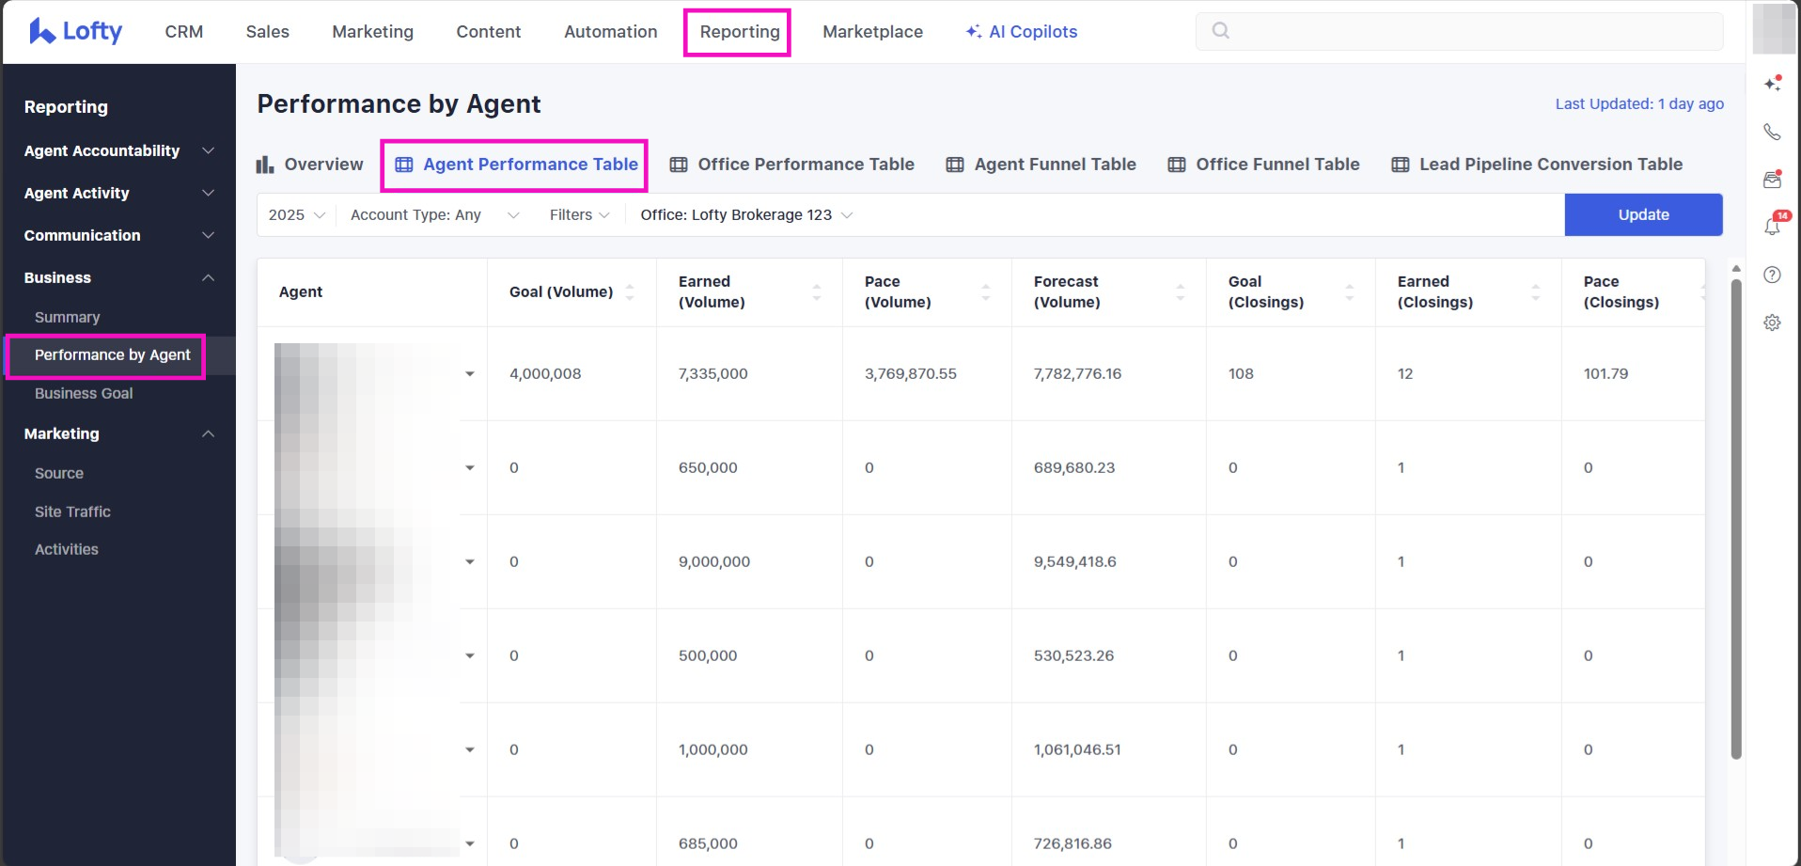Open the notifications bell icon
Image resolution: width=1801 pixels, height=866 pixels.
point(1772,227)
